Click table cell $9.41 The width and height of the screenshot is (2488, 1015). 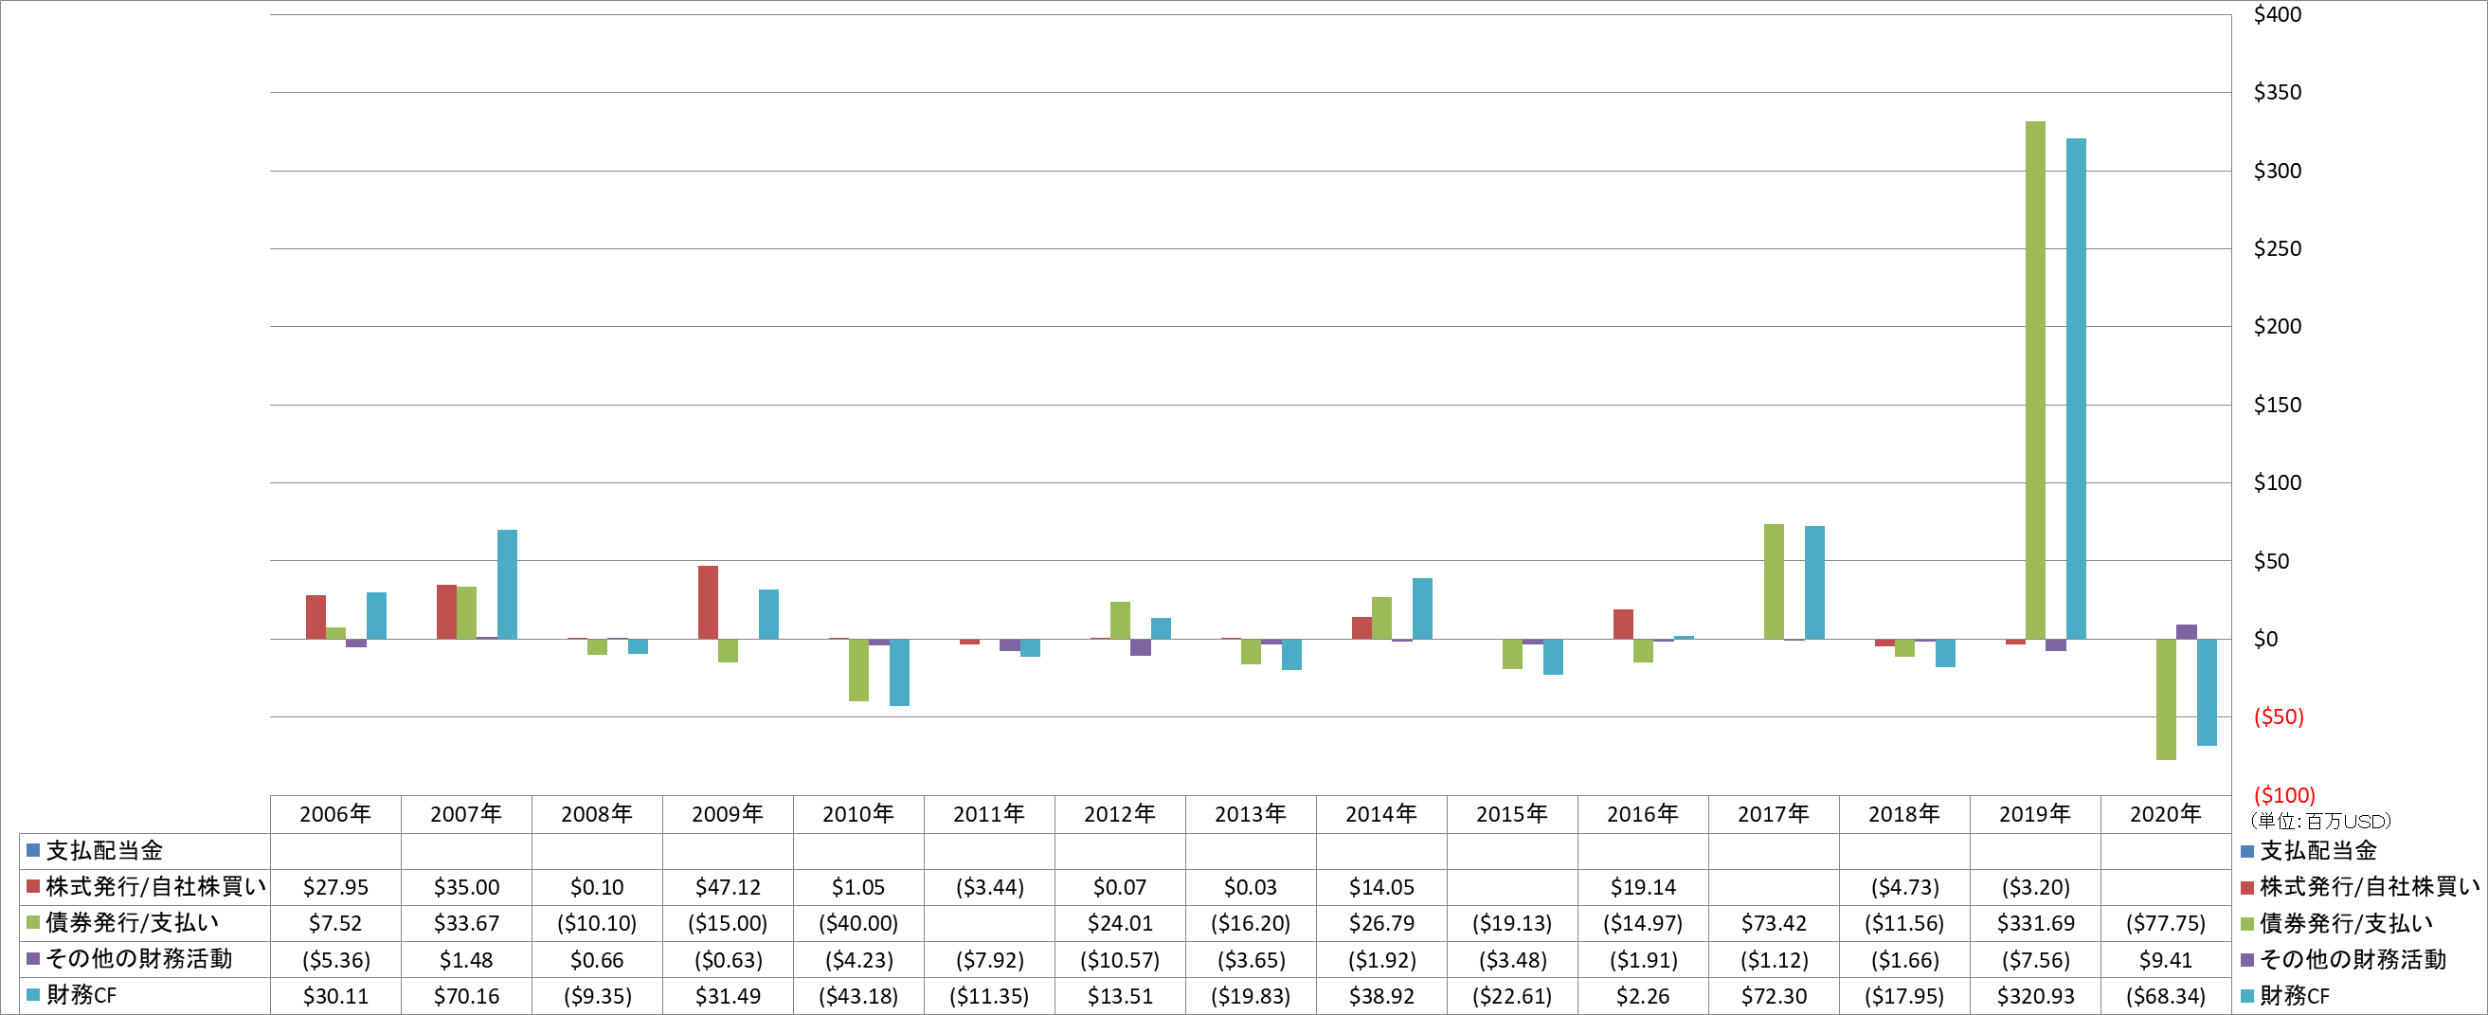point(2166,960)
